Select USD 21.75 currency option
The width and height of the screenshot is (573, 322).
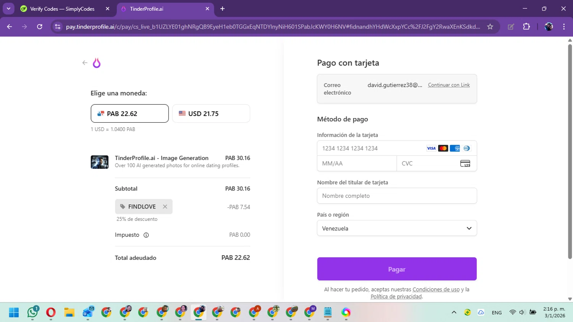211,113
